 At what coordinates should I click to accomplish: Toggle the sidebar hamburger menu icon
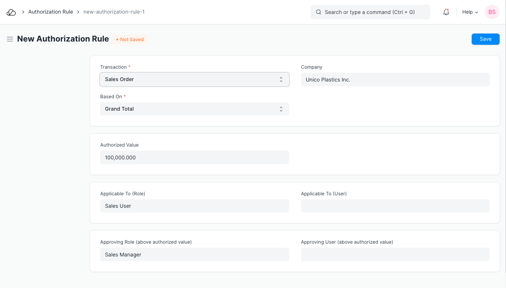(10, 39)
